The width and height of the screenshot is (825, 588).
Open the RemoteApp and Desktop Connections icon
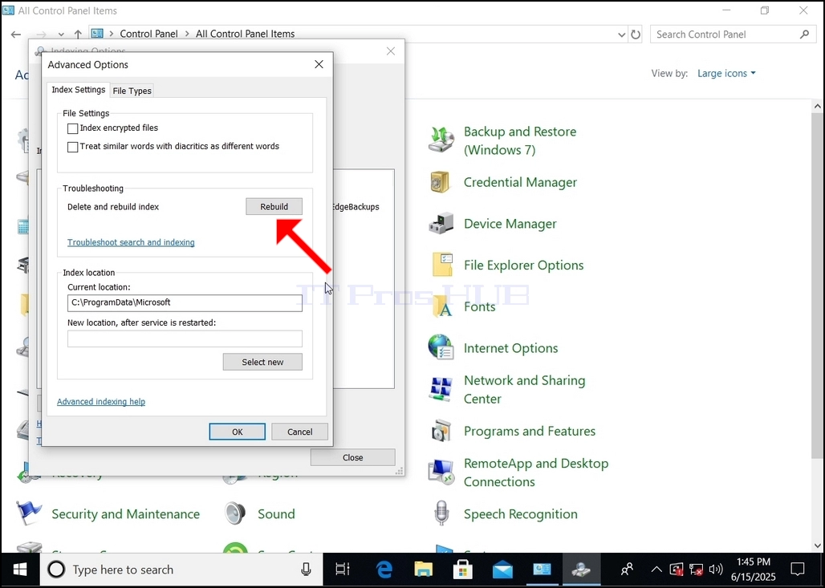(441, 472)
